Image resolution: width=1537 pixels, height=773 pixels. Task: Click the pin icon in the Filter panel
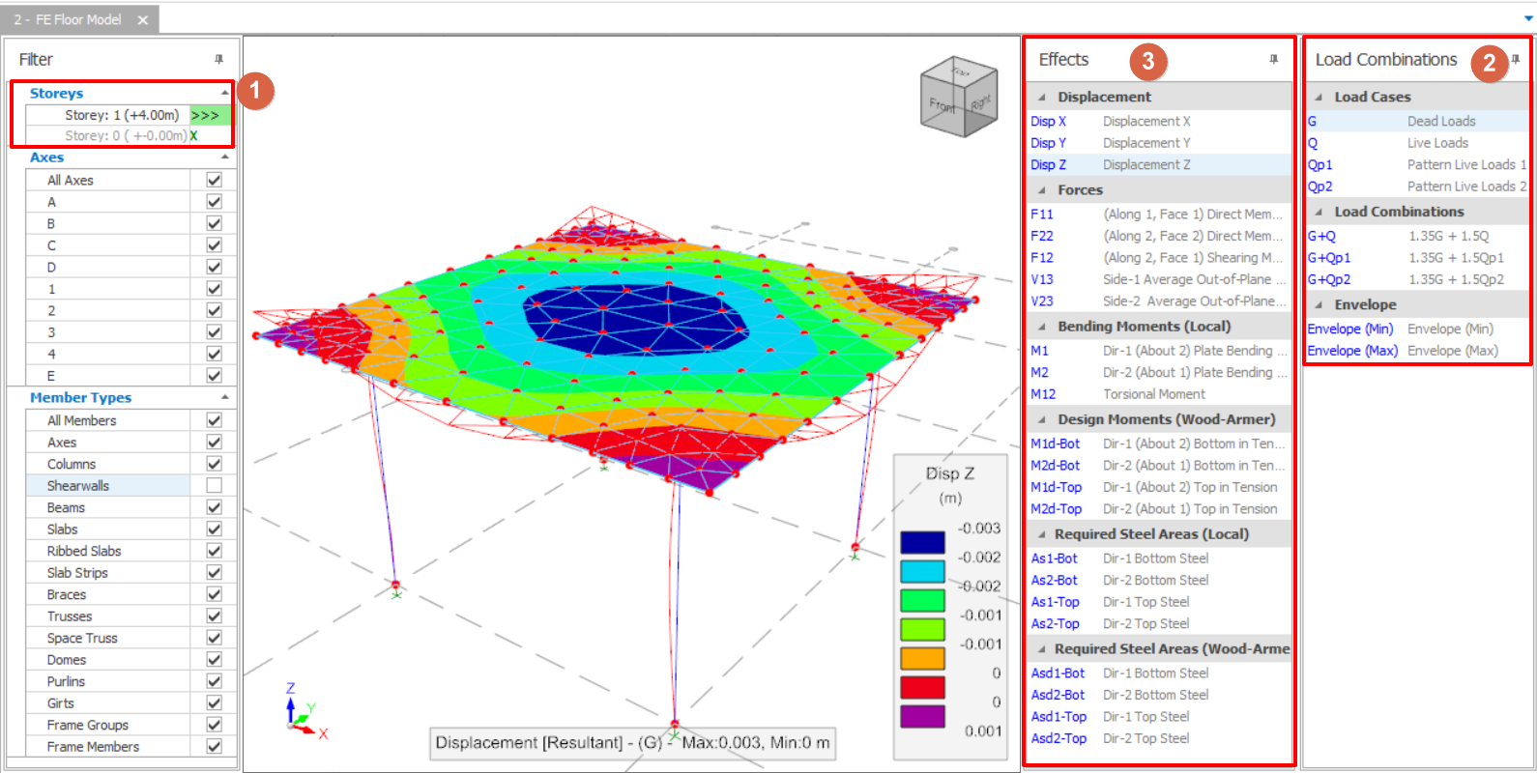coord(218,60)
